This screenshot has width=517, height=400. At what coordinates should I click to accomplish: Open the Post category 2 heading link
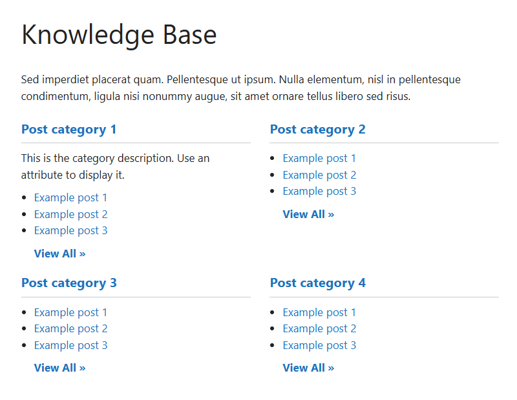[x=317, y=129]
